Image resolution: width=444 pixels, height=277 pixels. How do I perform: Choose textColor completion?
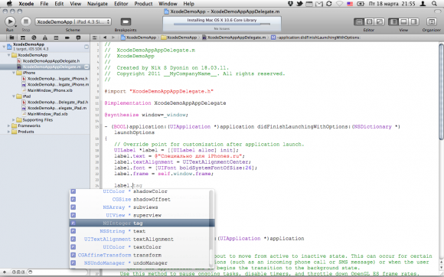coord(139,247)
